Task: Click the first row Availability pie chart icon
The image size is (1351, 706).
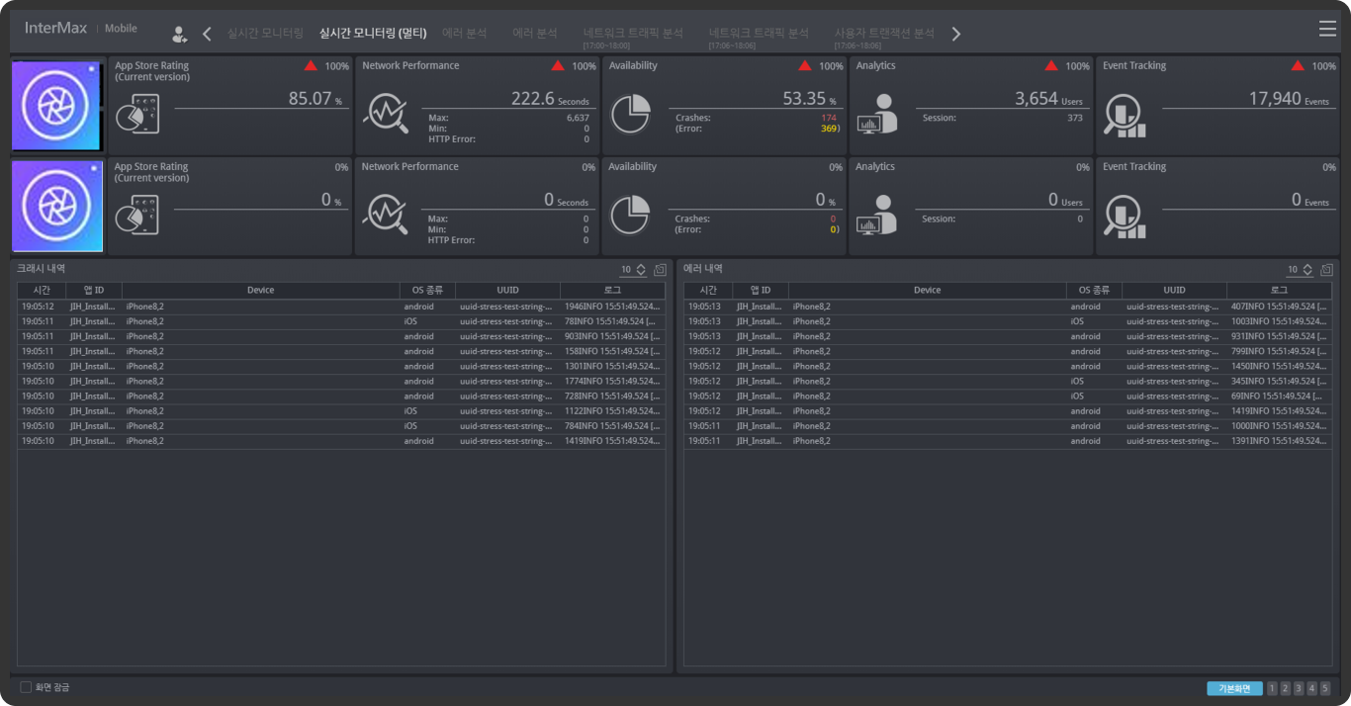Action: [630, 114]
